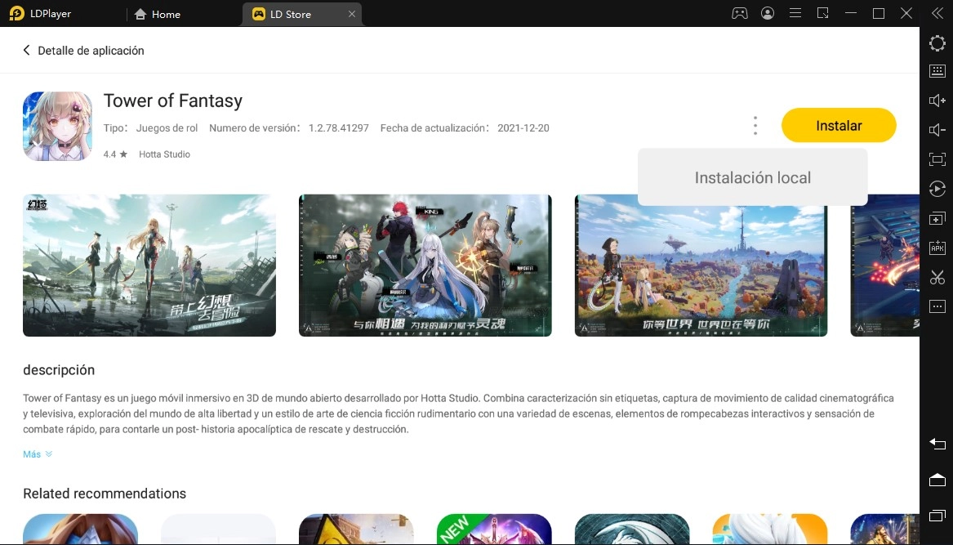Increase the emulator volume

coord(937,101)
